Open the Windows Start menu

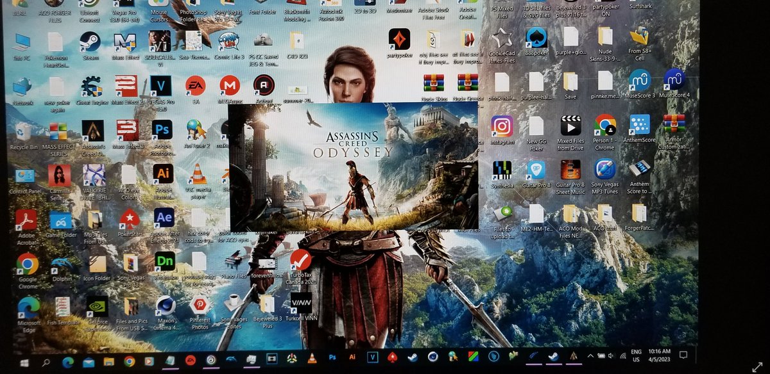coord(24,362)
